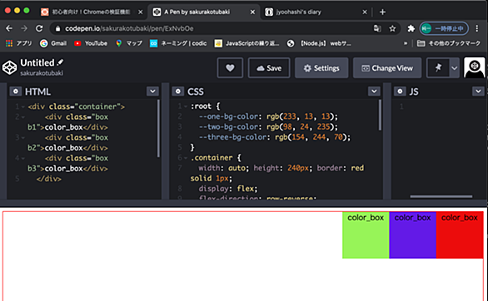
Task: Open HTML panel settings gear
Action: click(x=15, y=91)
